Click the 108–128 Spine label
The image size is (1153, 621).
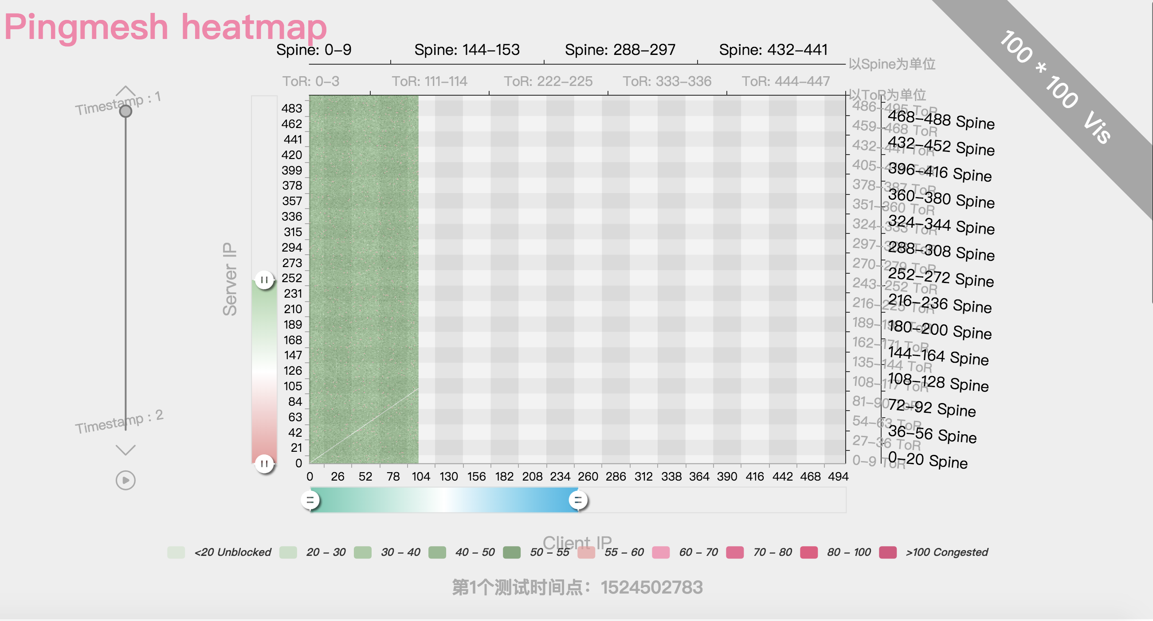tap(938, 382)
